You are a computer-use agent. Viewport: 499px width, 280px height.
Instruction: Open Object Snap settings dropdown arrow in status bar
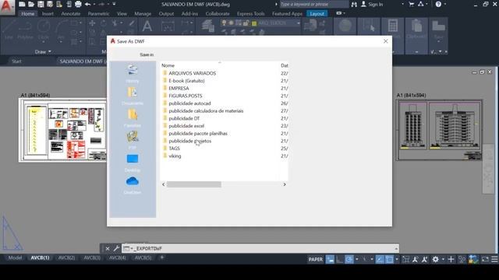(397, 259)
